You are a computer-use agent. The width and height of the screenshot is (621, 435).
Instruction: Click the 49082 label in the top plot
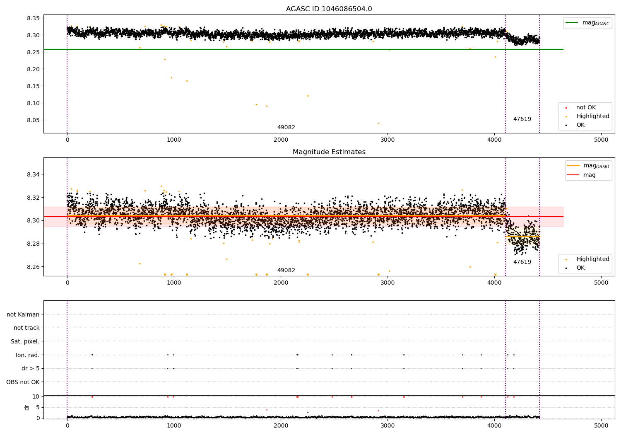coord(286,128)
